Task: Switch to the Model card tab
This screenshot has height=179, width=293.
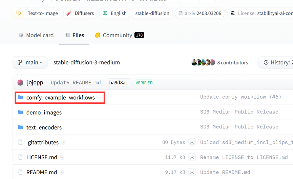Action: click(x=36, y=35)
